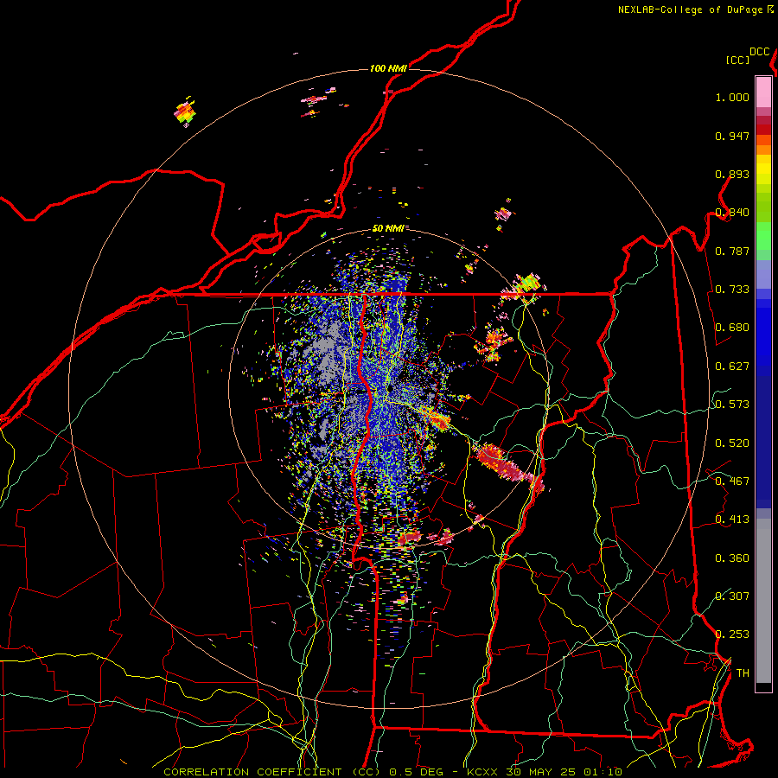Image resolution: width=778 pixels, height=778 pixels.
Task: Click the 0.520 scale value
Action: click(x=732, y=443)
